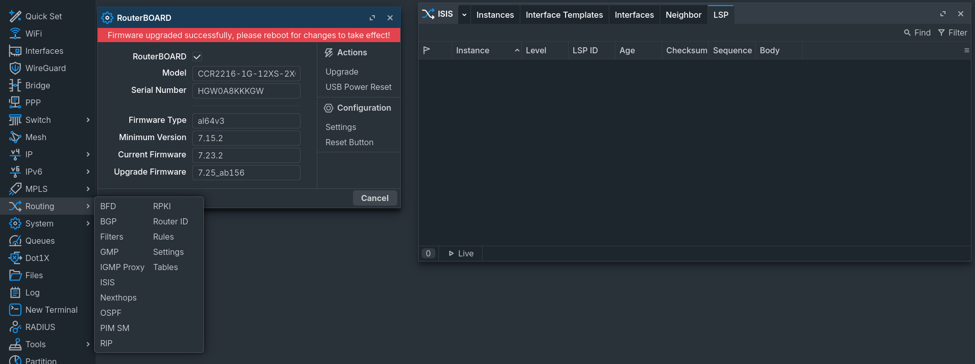This screenshot has height=364, width=975.
Task: Click the Log clipboard icon
Action: pyautogui.click(x=15, y=292)
